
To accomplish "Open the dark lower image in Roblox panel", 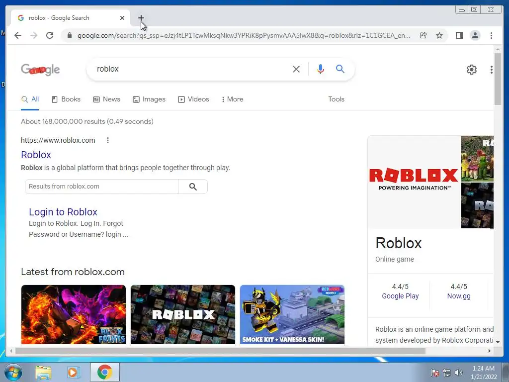I will pos(477,205).
